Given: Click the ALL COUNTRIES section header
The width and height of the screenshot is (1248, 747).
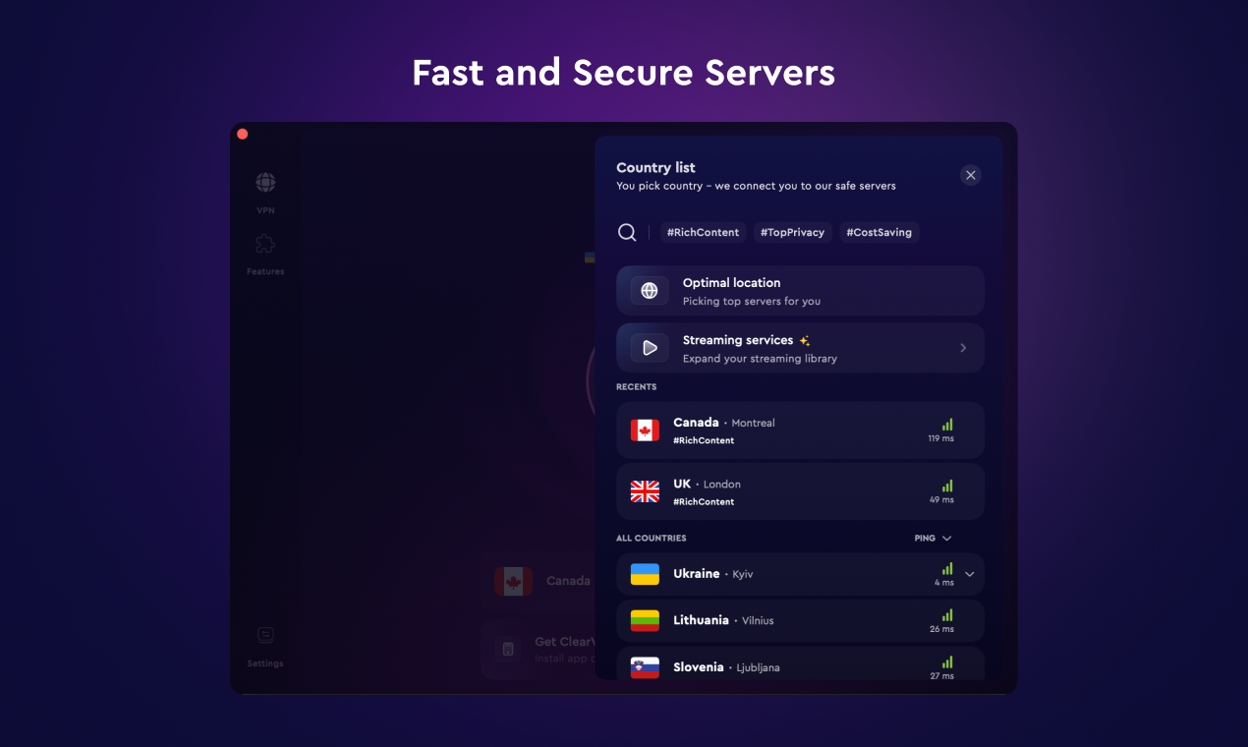Looking at the screenshot, I should [x=652, y=539].
